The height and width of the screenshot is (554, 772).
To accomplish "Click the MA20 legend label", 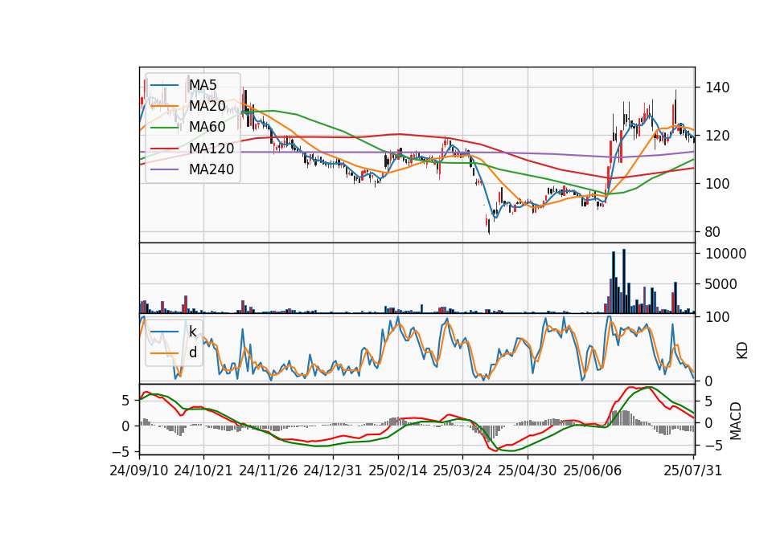I will [207, 106].
